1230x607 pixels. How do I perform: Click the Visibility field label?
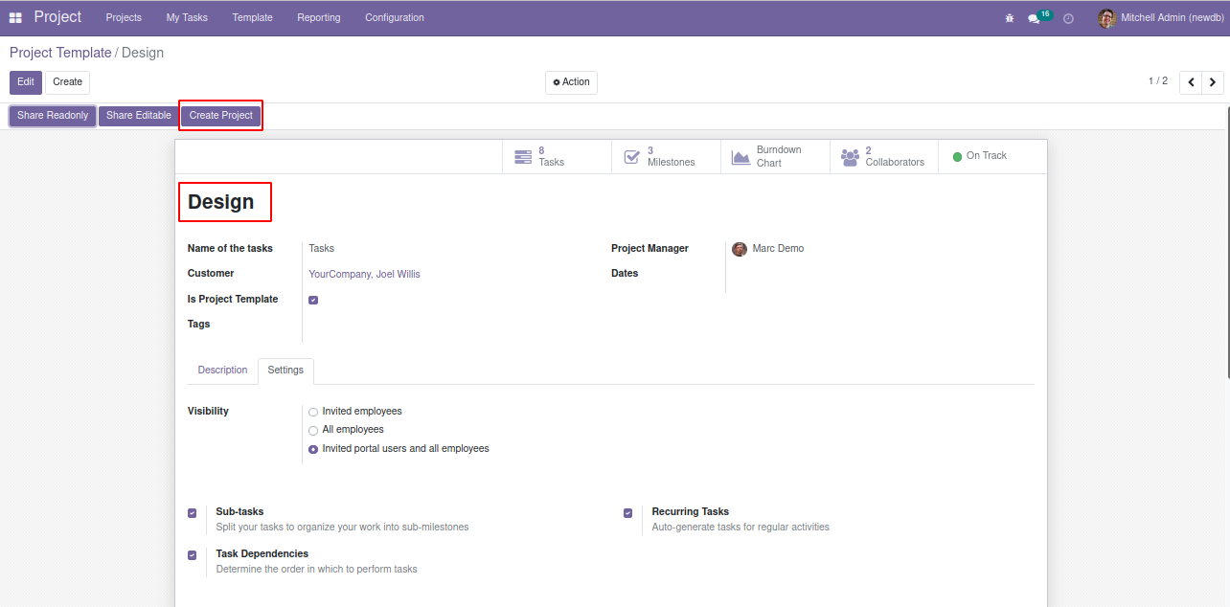click(208, 412)
